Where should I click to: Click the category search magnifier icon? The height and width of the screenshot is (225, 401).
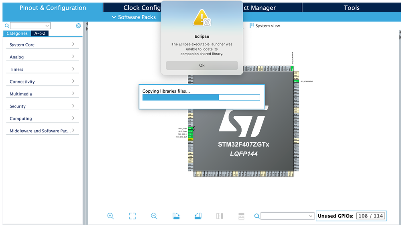click(7, 26)
